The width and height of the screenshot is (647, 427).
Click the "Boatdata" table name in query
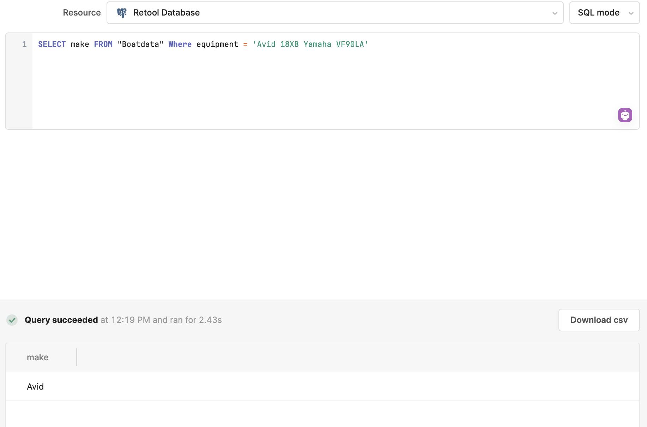point(140,44)
